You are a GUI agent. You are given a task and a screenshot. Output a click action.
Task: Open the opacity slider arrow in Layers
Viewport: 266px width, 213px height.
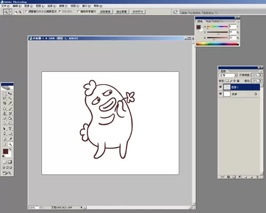pos(261,75)
